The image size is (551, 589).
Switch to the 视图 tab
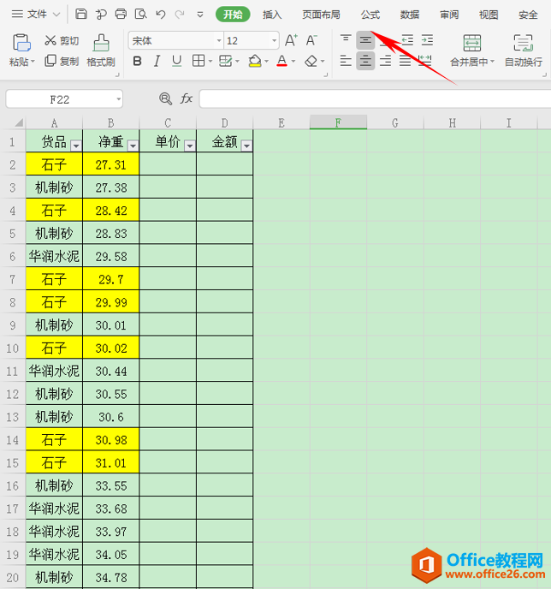point(489,15)
